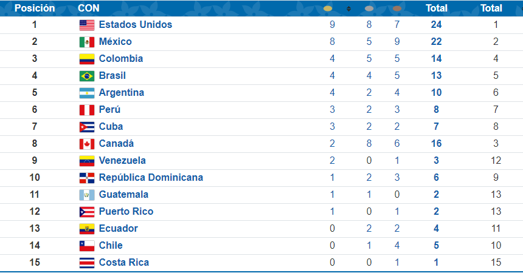Viewport: 523px width, 273px height.
Task: Click Perú's total medal count 8
Action: [x=436, y=110]
